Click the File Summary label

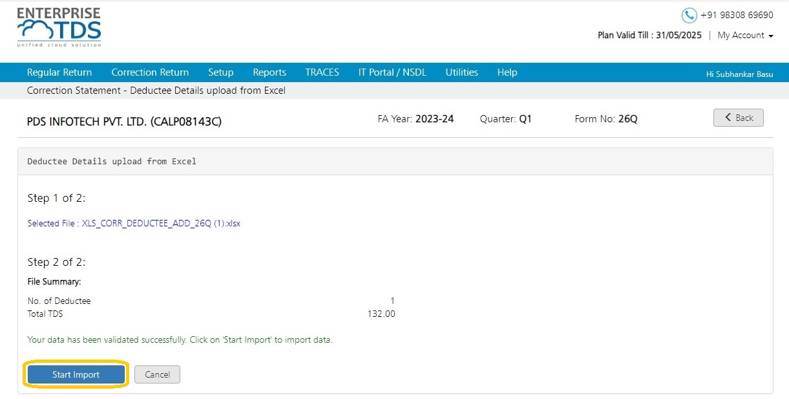pos(54,282)
